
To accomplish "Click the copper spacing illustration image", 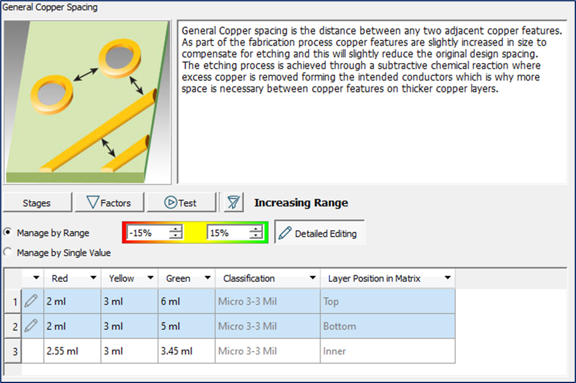I will pyautogui.click(x=87, y=102).
